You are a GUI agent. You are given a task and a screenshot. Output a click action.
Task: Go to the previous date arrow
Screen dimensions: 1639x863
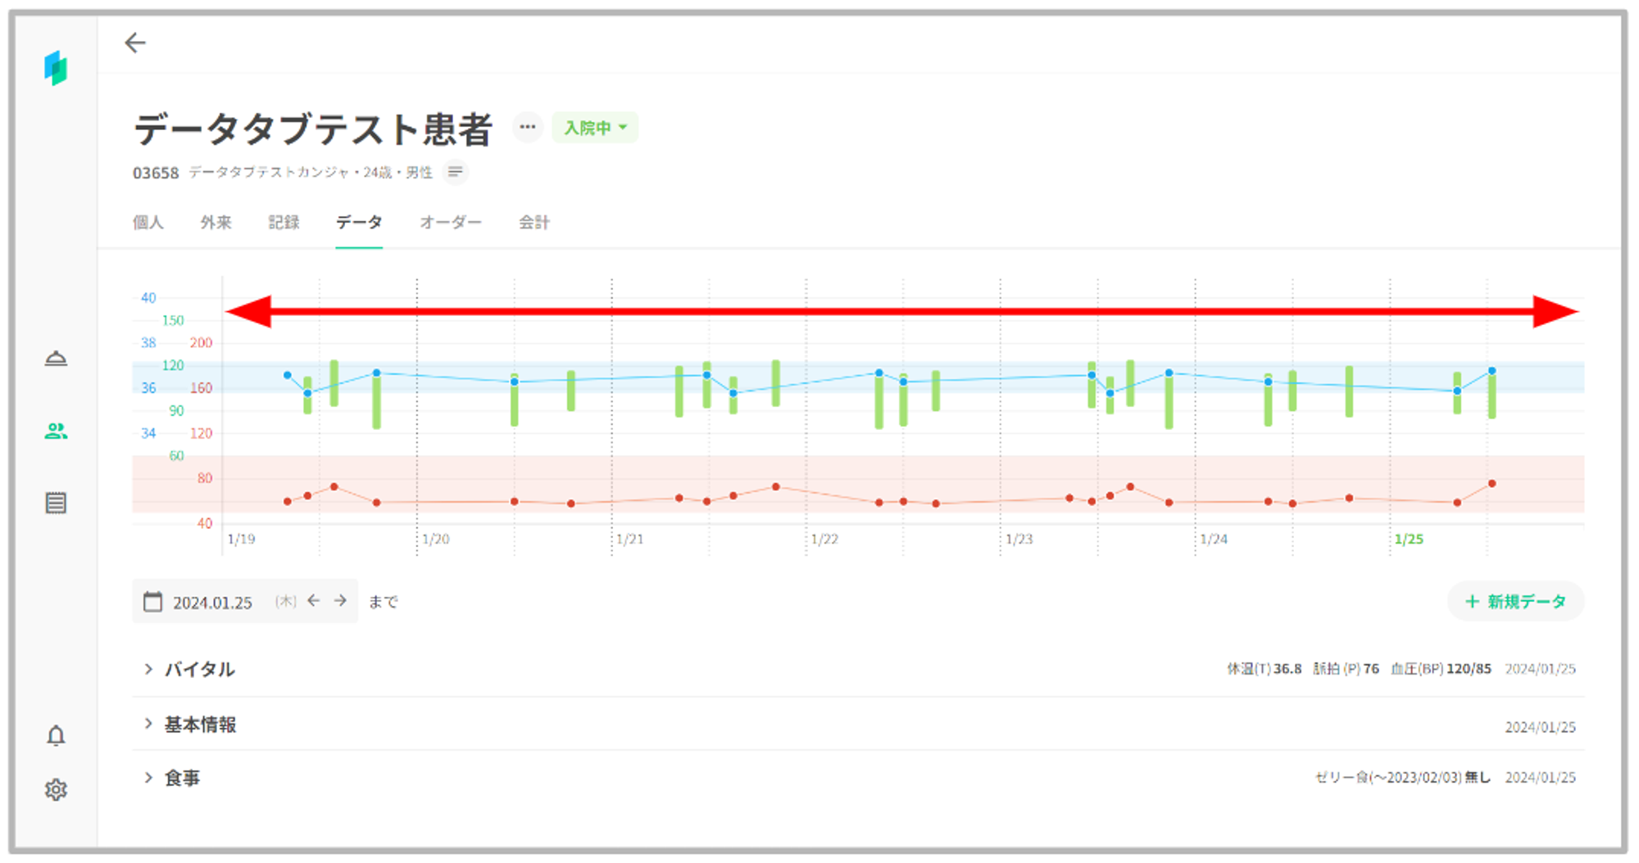coord(313,601)
